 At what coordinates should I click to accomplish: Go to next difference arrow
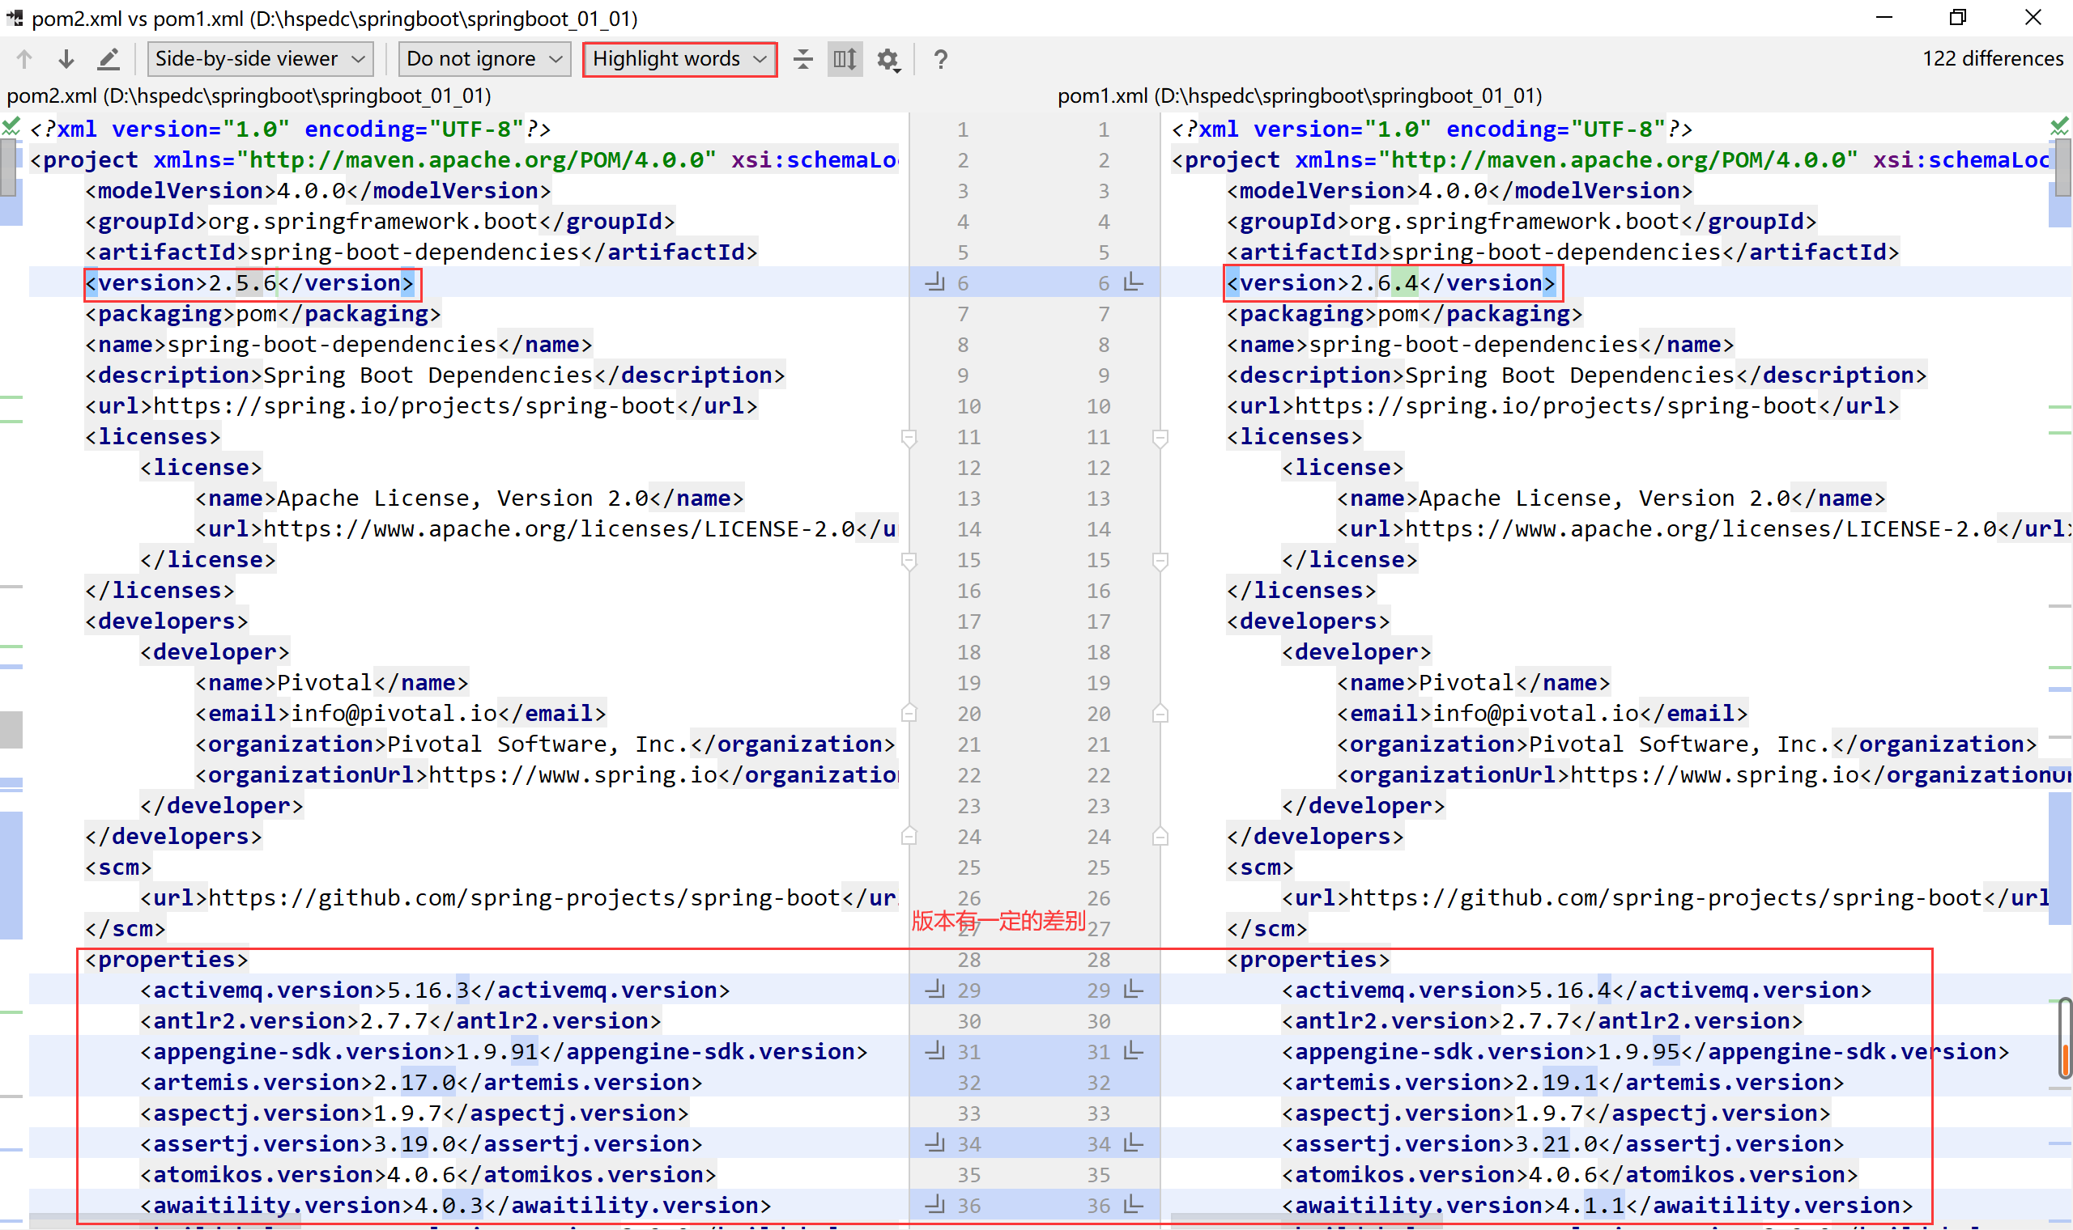tap(66, 59)
